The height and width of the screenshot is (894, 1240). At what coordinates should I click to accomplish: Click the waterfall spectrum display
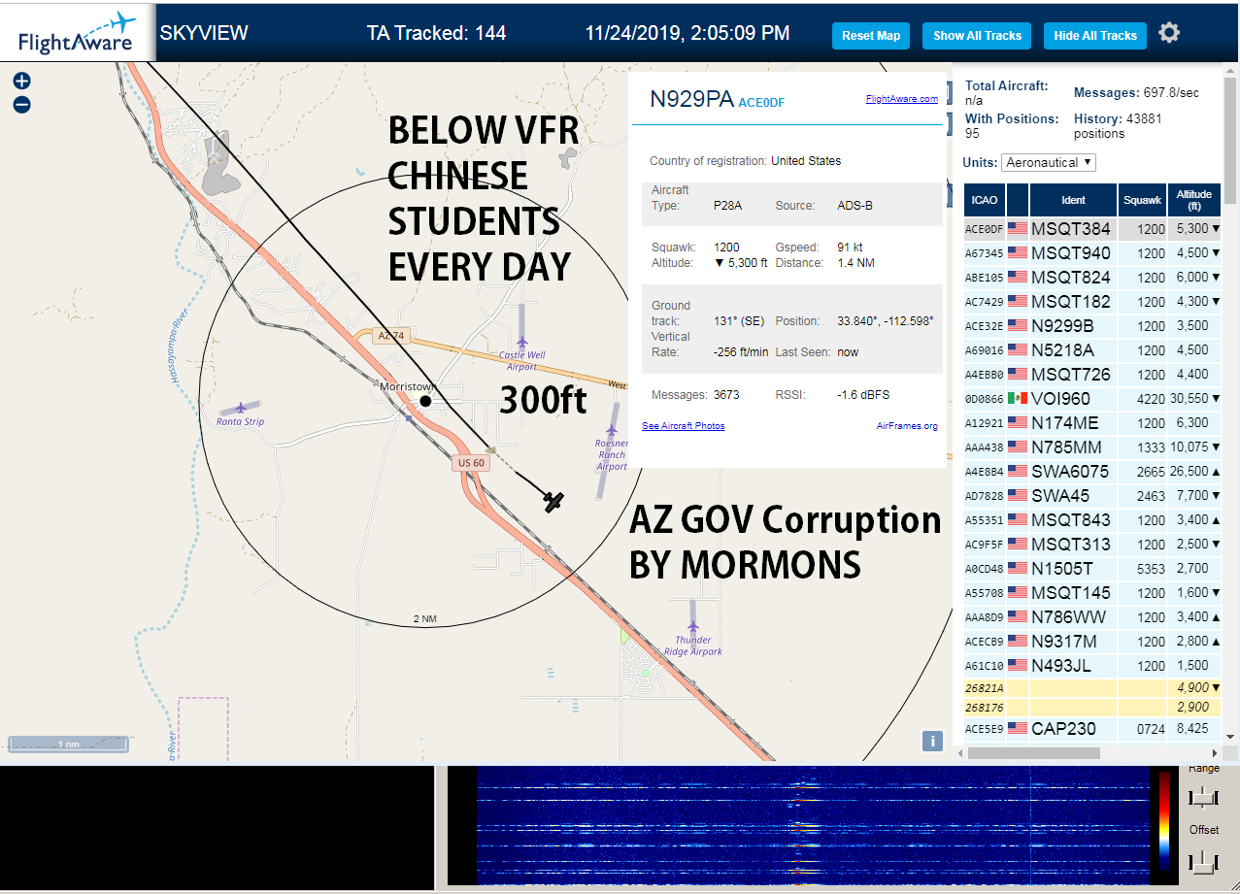[811, 826]
